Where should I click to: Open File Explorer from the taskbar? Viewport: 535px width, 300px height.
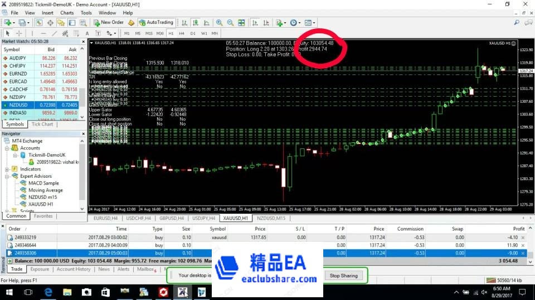coord(67,292)
